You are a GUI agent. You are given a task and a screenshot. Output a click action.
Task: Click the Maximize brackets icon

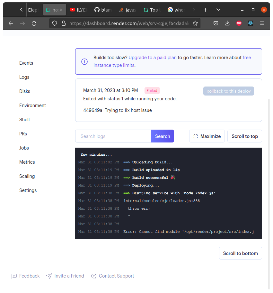pyautogui.click(x=195, y=136)
